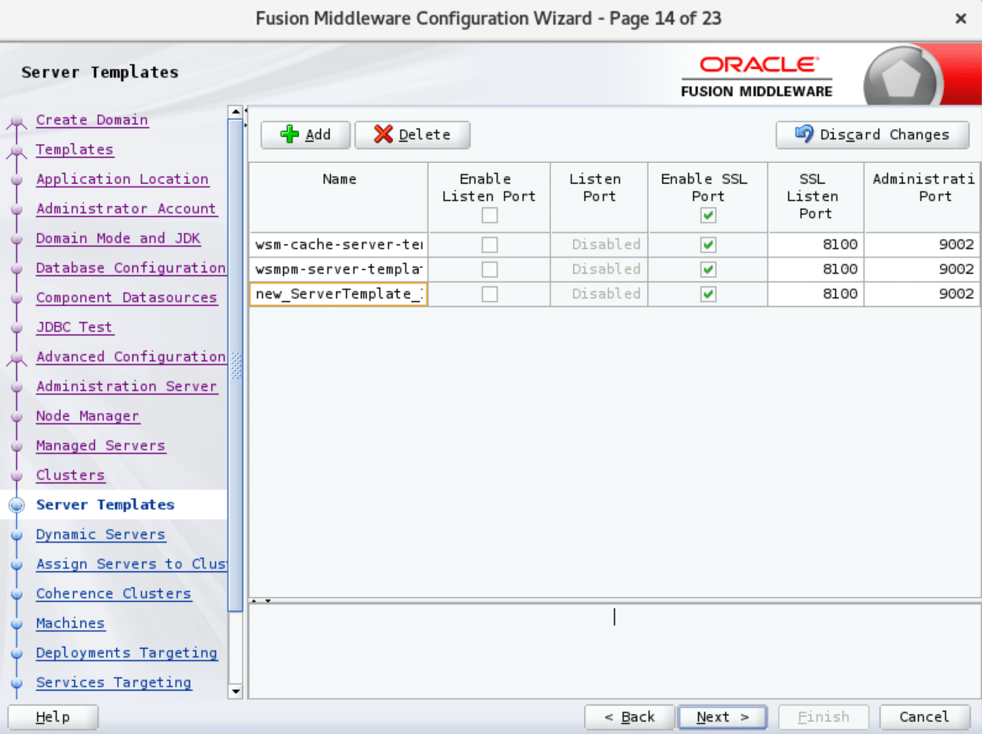982x734 pixels.
Task: Click the step bullet beside Node Manager
Action: [x=17, y=416]
